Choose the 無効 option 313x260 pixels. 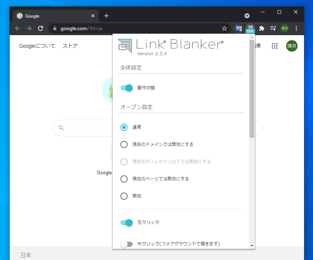[x=124, y=196]
